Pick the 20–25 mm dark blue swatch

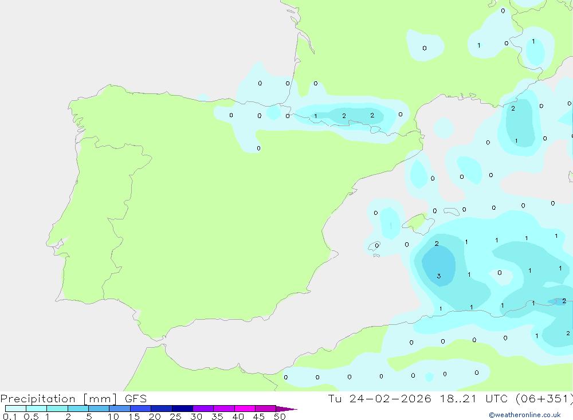click(162, 409)
